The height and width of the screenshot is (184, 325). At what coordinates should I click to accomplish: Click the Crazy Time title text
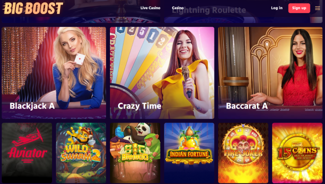point(139,106)
